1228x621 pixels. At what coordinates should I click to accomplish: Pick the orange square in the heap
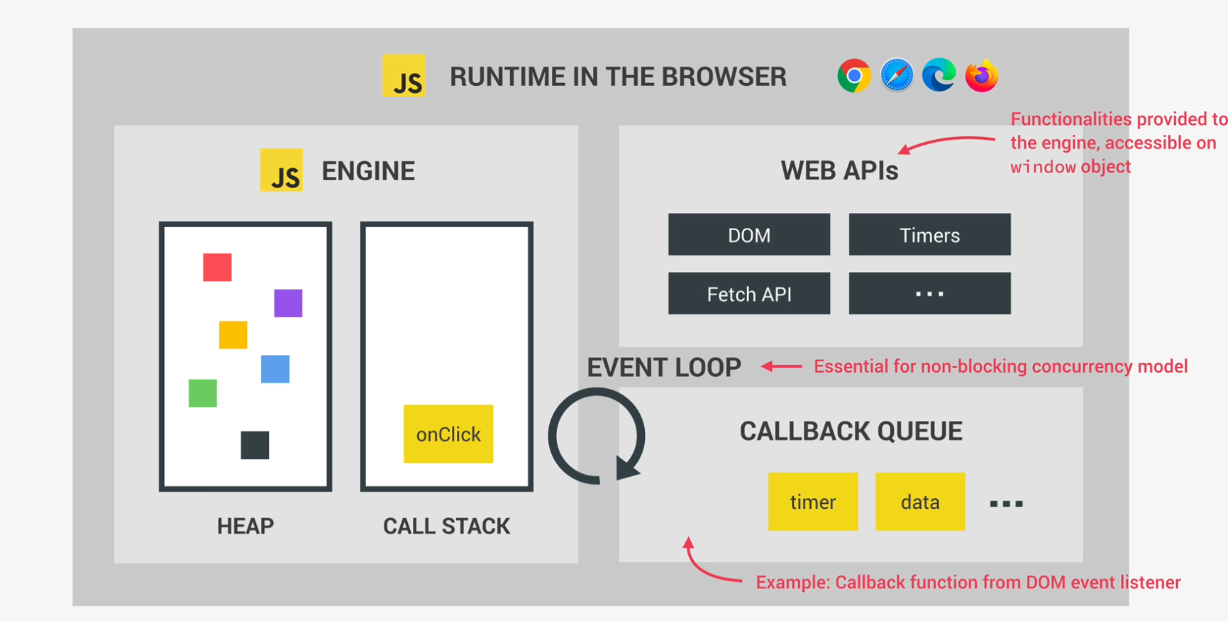tap(233, 334)
